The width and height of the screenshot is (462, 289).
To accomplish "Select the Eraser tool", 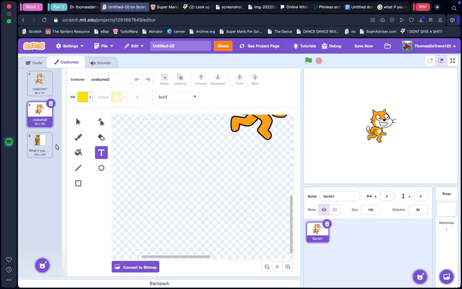I will point(101,137).
